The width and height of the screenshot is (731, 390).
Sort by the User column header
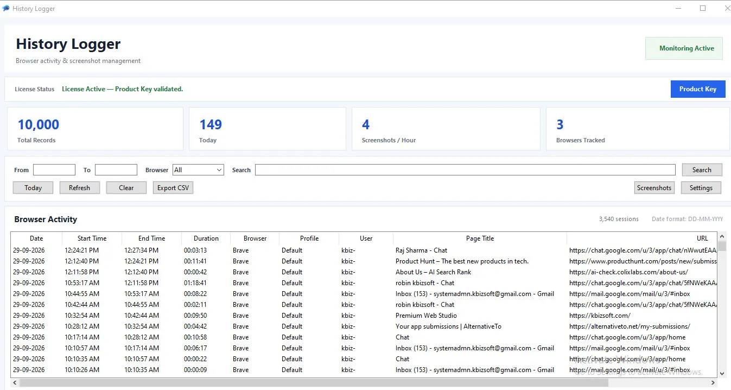[366, 238]
